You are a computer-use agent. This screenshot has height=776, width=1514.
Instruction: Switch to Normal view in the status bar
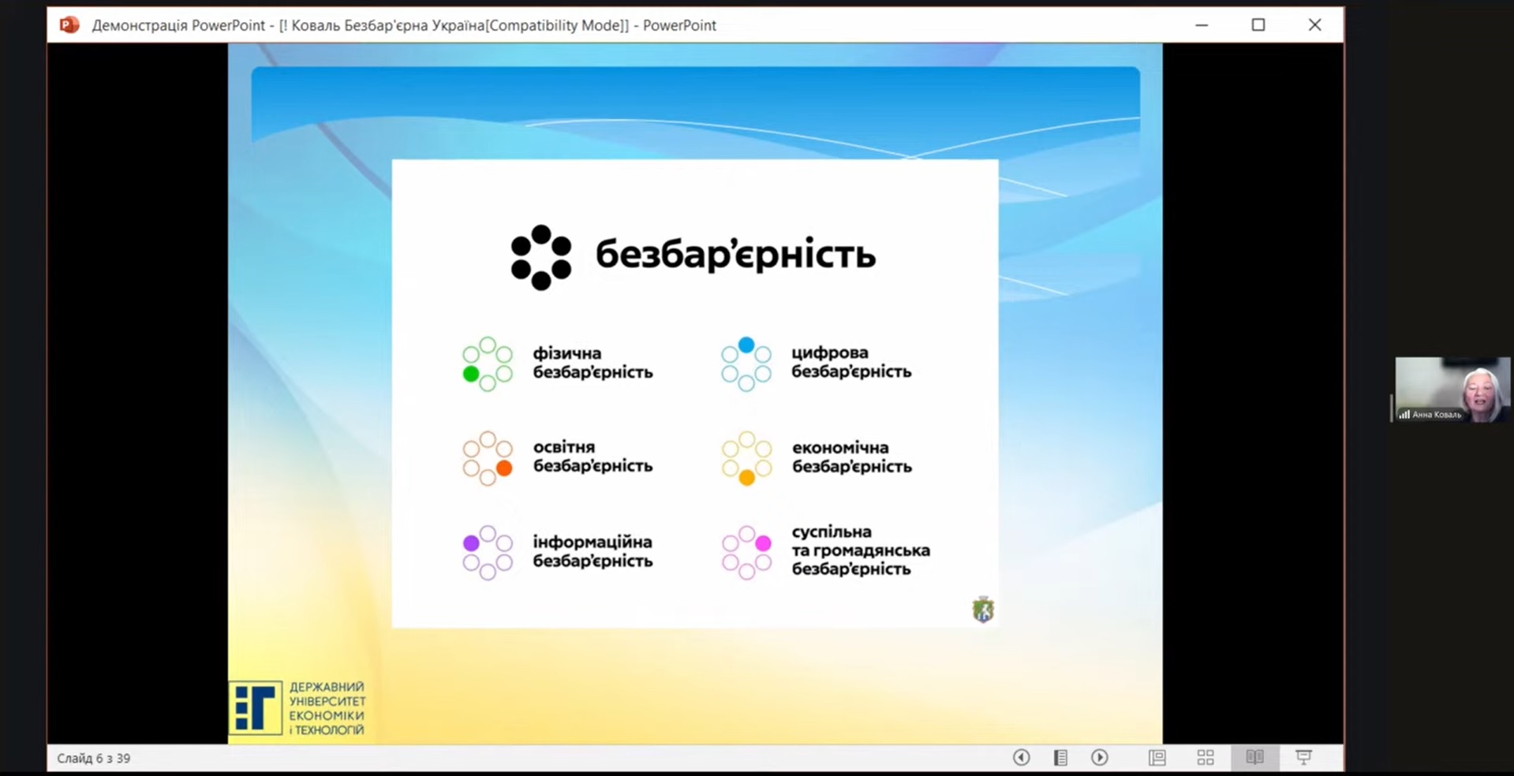(1157, 757)
